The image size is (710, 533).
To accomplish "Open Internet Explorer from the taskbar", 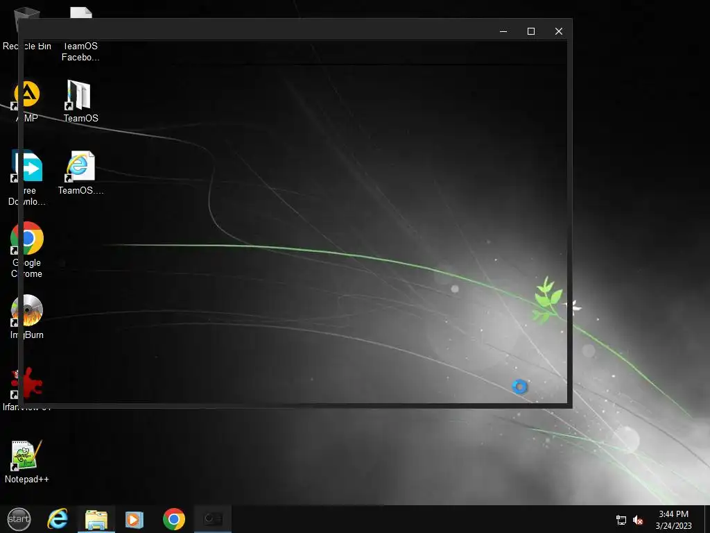I will (x=58, y=519).
